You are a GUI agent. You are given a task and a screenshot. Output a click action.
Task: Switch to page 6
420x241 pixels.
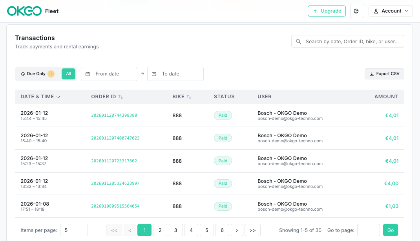(222, 230)
